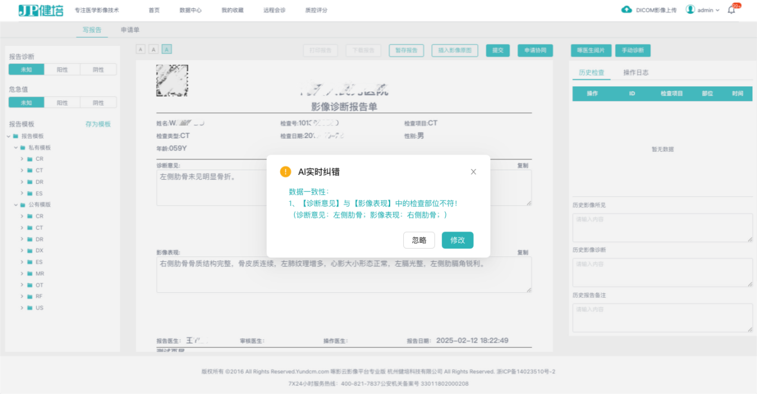
Task: Expand the DX folder in 公有模版
Action: click(22, 251)
